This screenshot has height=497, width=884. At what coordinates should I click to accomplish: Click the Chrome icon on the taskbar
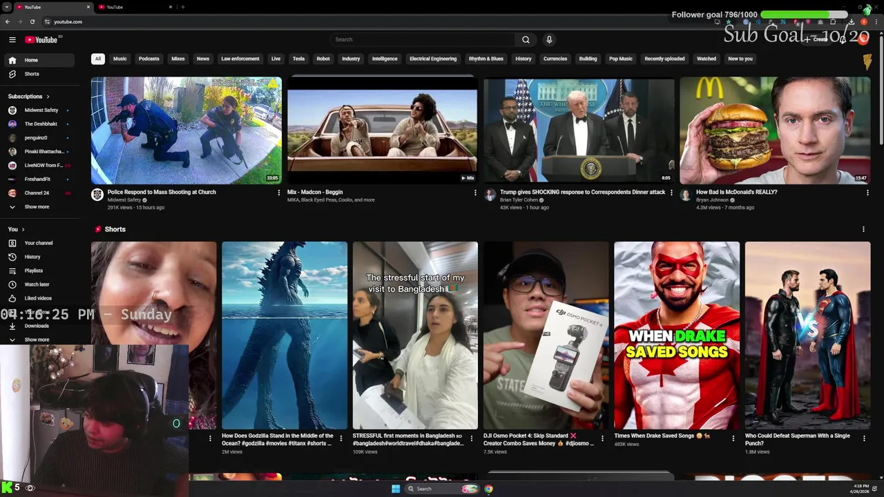coord(488,489)
